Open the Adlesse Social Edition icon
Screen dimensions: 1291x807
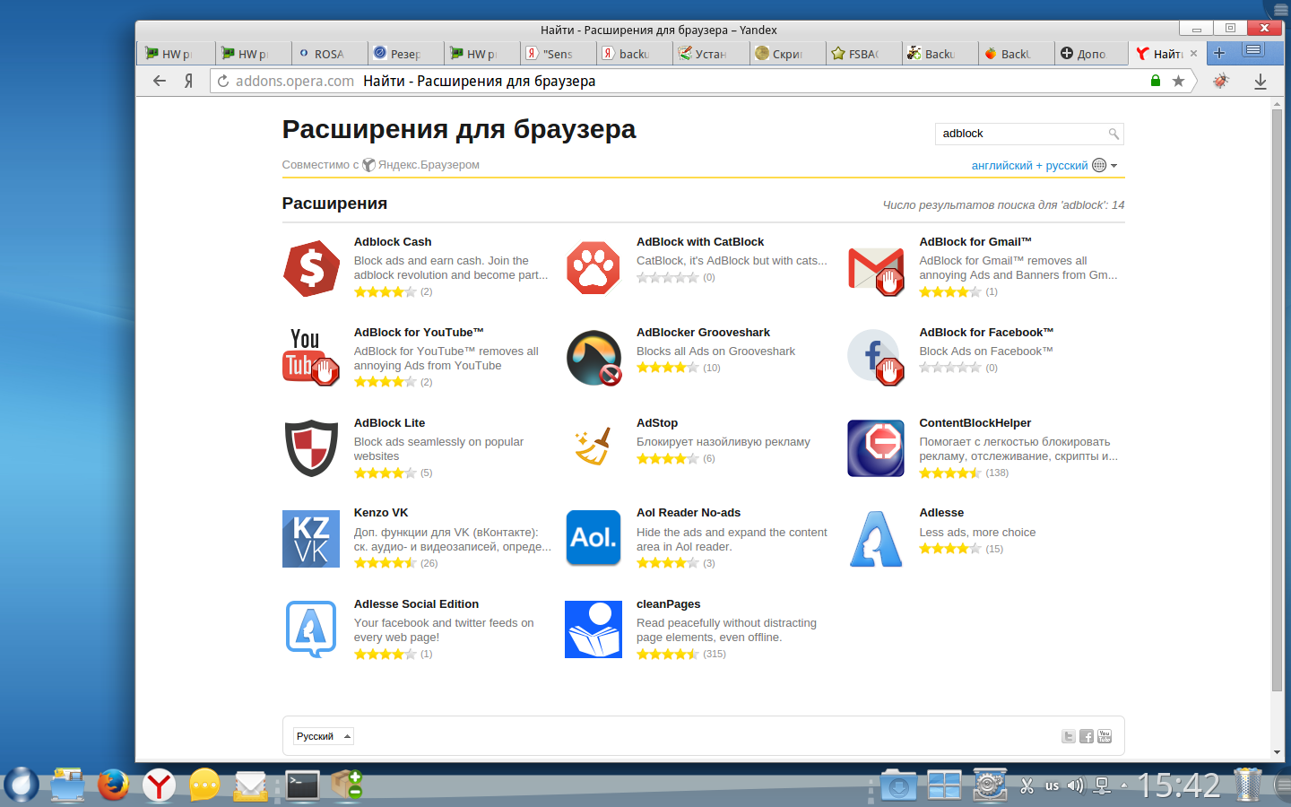point(311,629)
